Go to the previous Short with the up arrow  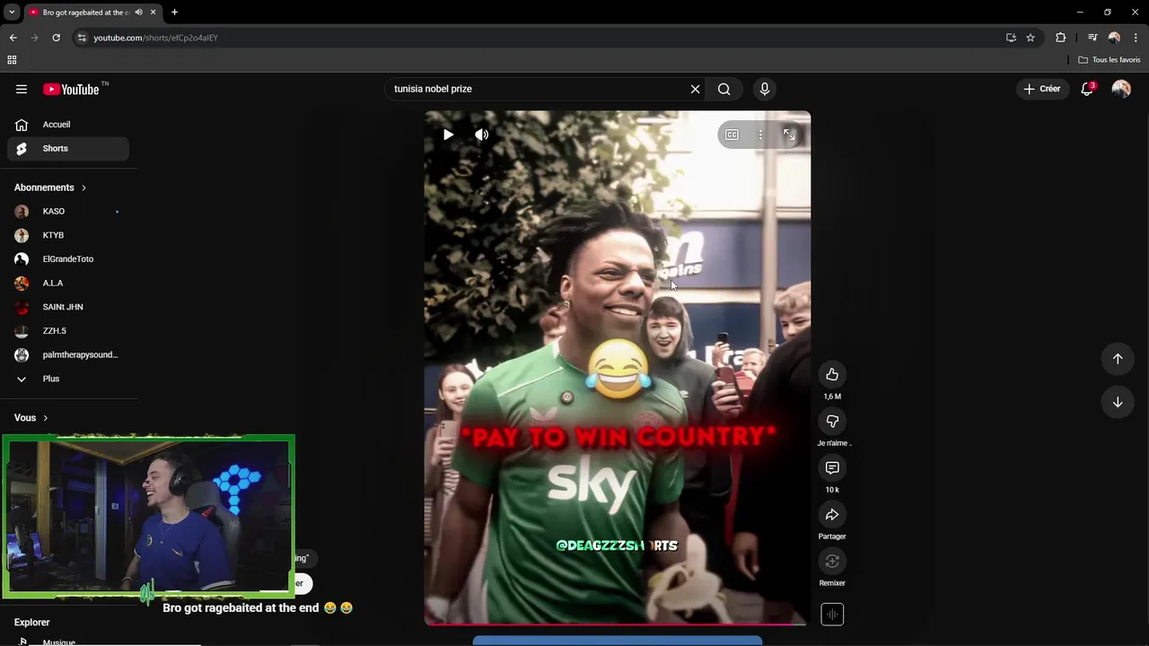pos(1118,359)
